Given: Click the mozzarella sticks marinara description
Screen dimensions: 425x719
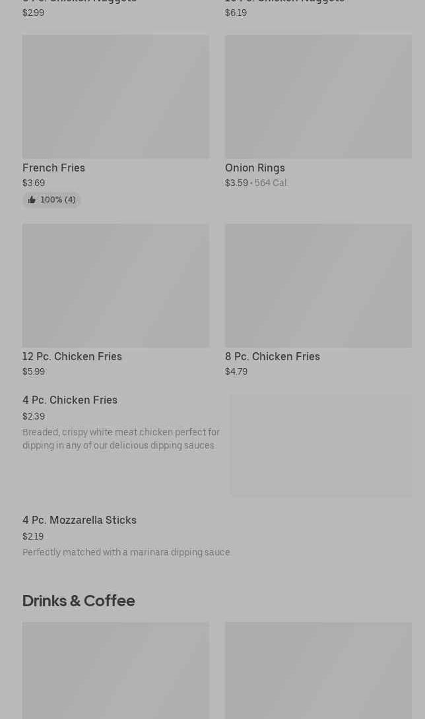Looking at the screenshot, I should pos(127,553).
